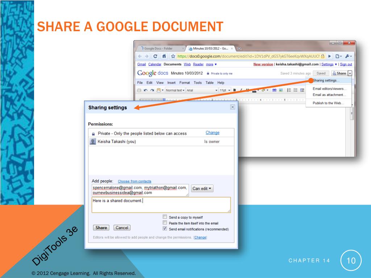Select Sharing settings menu entry

point(328,80)
